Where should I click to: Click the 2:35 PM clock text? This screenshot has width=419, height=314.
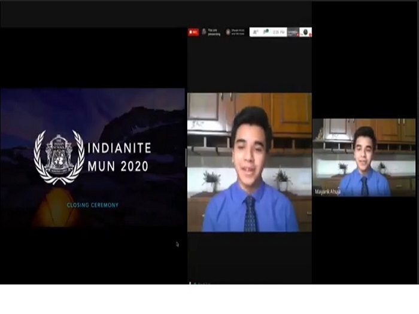coord(278,32)
